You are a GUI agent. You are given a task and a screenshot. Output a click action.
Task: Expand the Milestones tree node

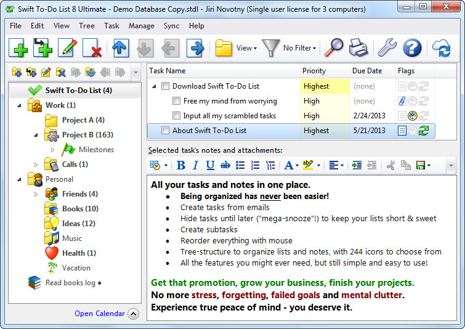[53, 150]
